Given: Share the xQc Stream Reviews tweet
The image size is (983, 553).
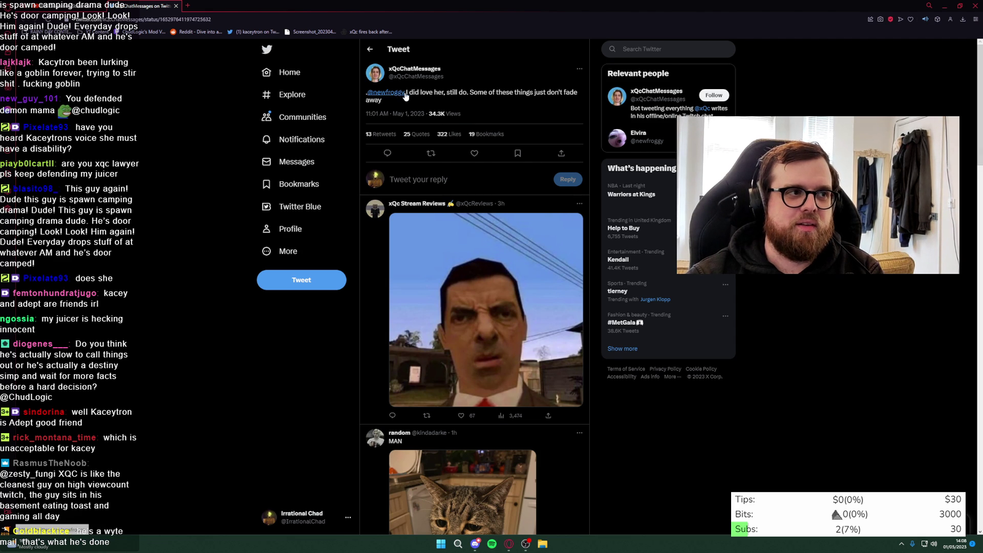Looking at the screenshot, I should 548,415.
